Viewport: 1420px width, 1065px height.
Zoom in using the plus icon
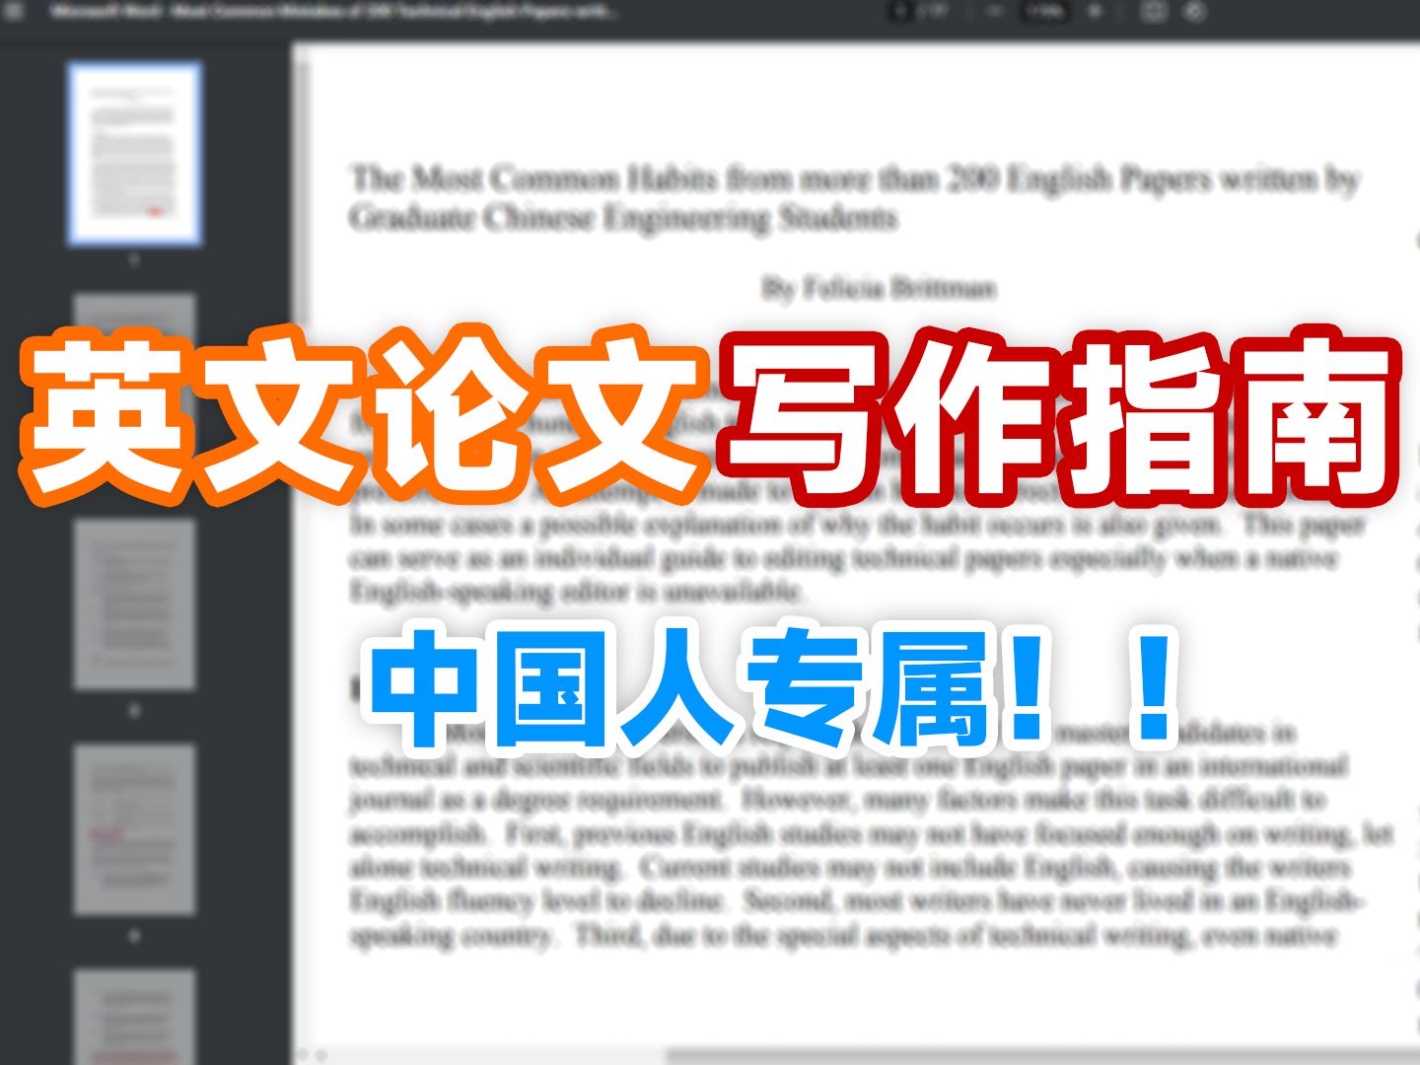(x=1095, y=12)
